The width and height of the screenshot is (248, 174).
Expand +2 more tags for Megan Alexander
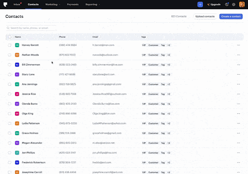point(169,143)
